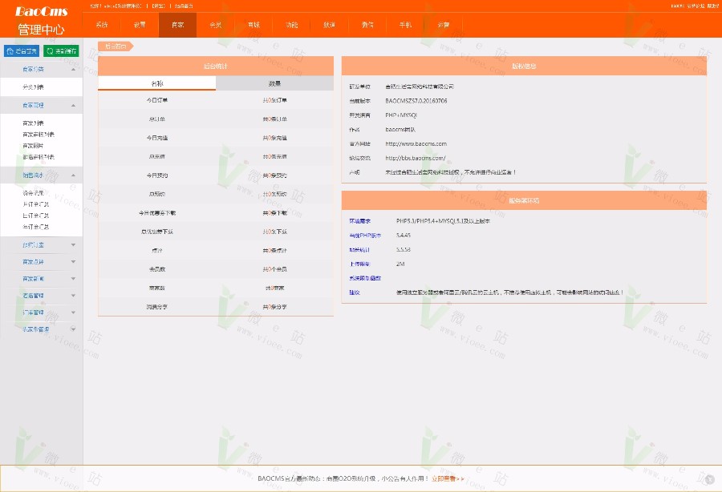Image resolution: width=722 pixels, height=492 pixels.
Task: Click the refresh icon on 更新缓存 button
Action: point(50,51)
